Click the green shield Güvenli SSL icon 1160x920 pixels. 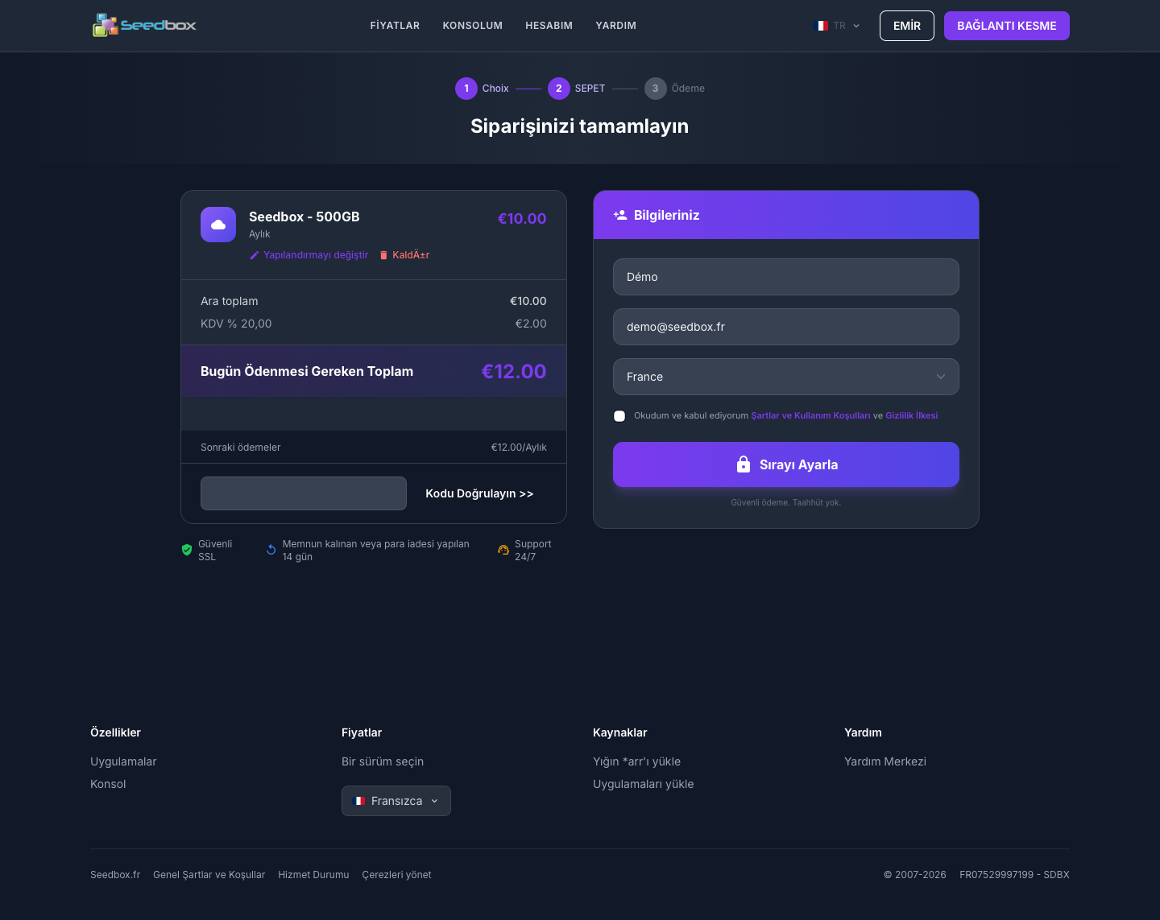pyautogui.click(x=187, y=551)
